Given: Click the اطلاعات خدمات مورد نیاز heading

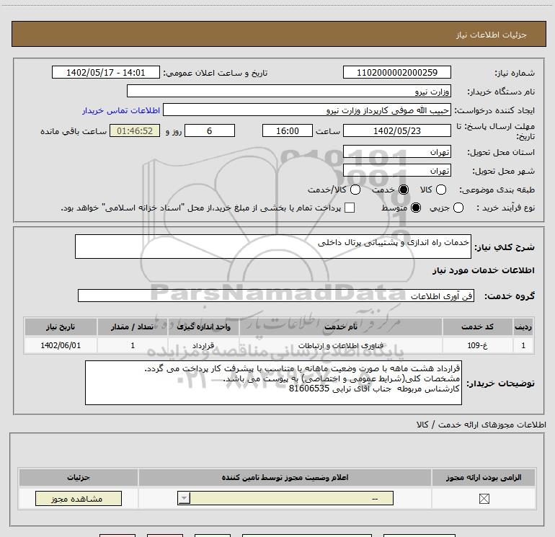Looking at the screenshot, I should (484, 270).
